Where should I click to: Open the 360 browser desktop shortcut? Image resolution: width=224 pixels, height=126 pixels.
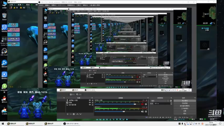point(4,88)
